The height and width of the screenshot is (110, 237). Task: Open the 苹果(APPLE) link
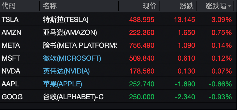click(62, 84)
